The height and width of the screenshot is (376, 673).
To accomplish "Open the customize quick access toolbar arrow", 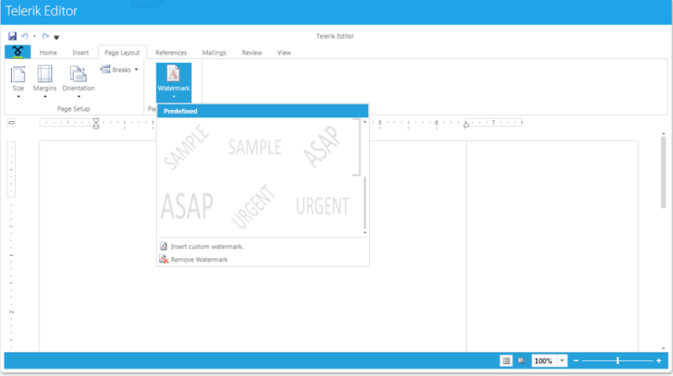I will tap(56, 37).
